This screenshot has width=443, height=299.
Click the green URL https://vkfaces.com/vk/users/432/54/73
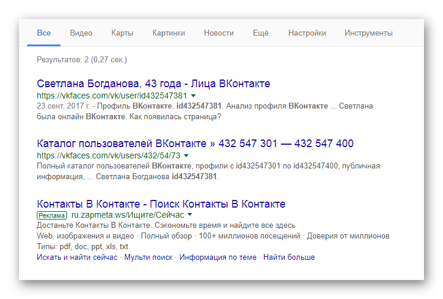pos(109,155)
